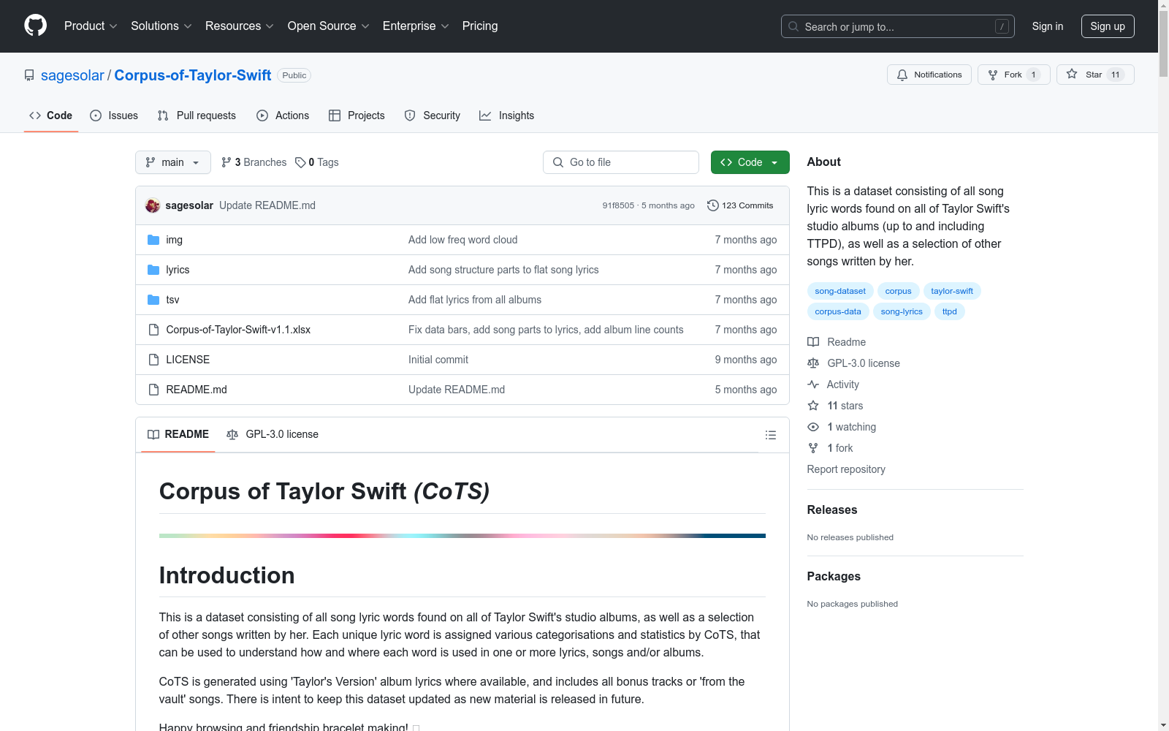
Task: Click the song-dataset topic tag
Action: coord(840,291)
